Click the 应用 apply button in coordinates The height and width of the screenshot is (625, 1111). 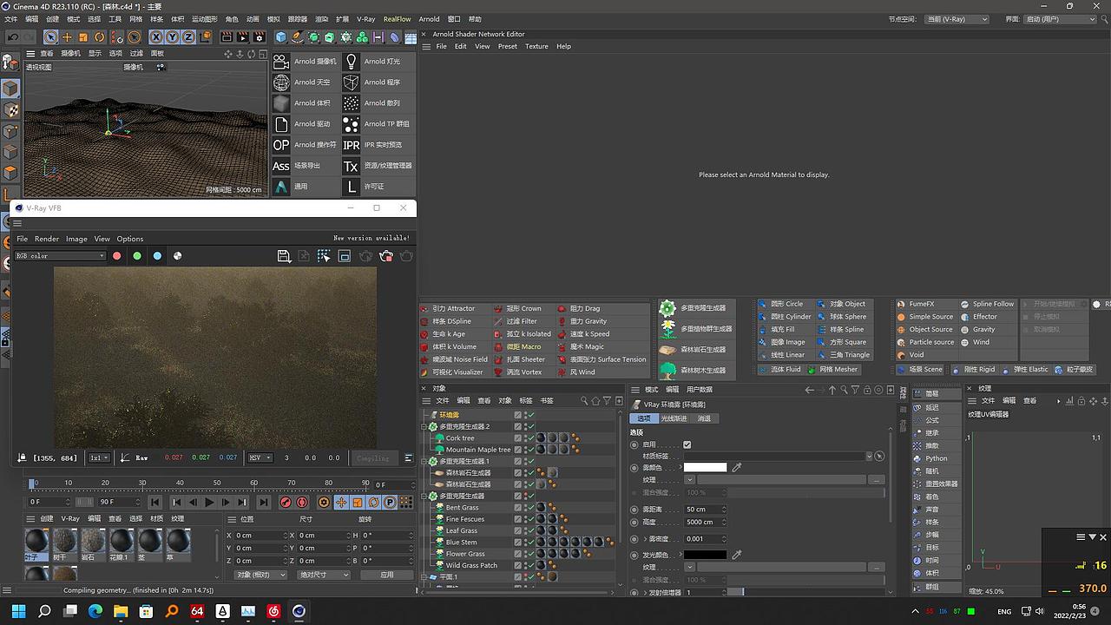pyautogui.click(x=387, y=575)
